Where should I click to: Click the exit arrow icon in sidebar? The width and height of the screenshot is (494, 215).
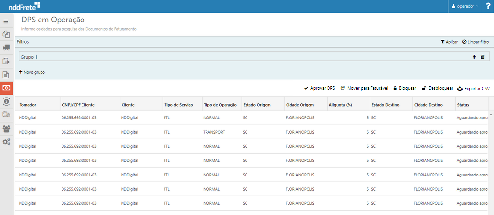[x=6, y=61]
